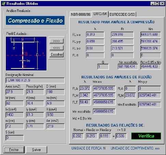
Task: Click the I-beam profile diagram
Action: (x=26, y=53)
